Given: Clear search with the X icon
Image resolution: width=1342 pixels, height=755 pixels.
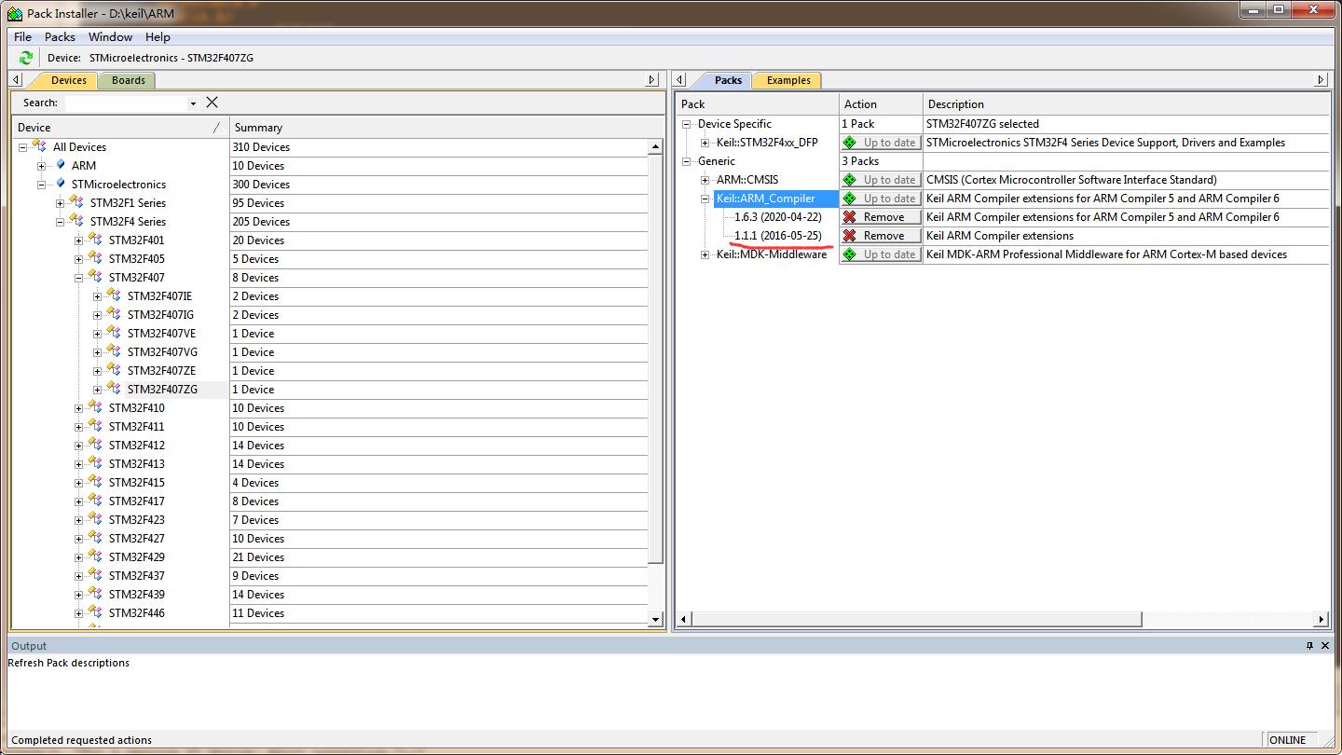Looking at the screenshot, I should pyautogui.click(x=212, y=103).
